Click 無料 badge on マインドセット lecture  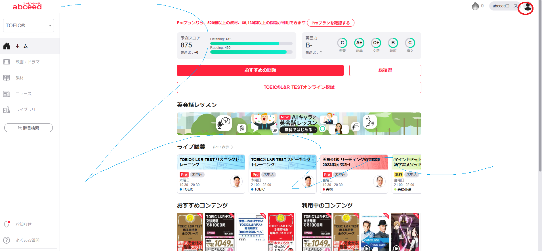(x=398, y=175)
